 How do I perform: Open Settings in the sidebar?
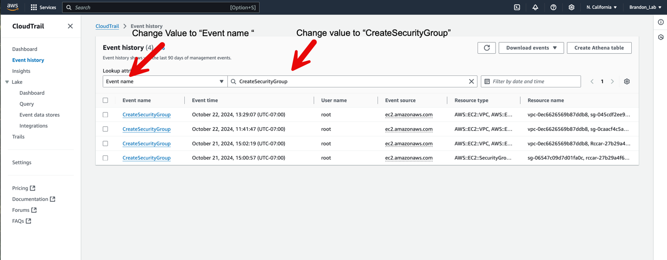(x=22, y=162)
